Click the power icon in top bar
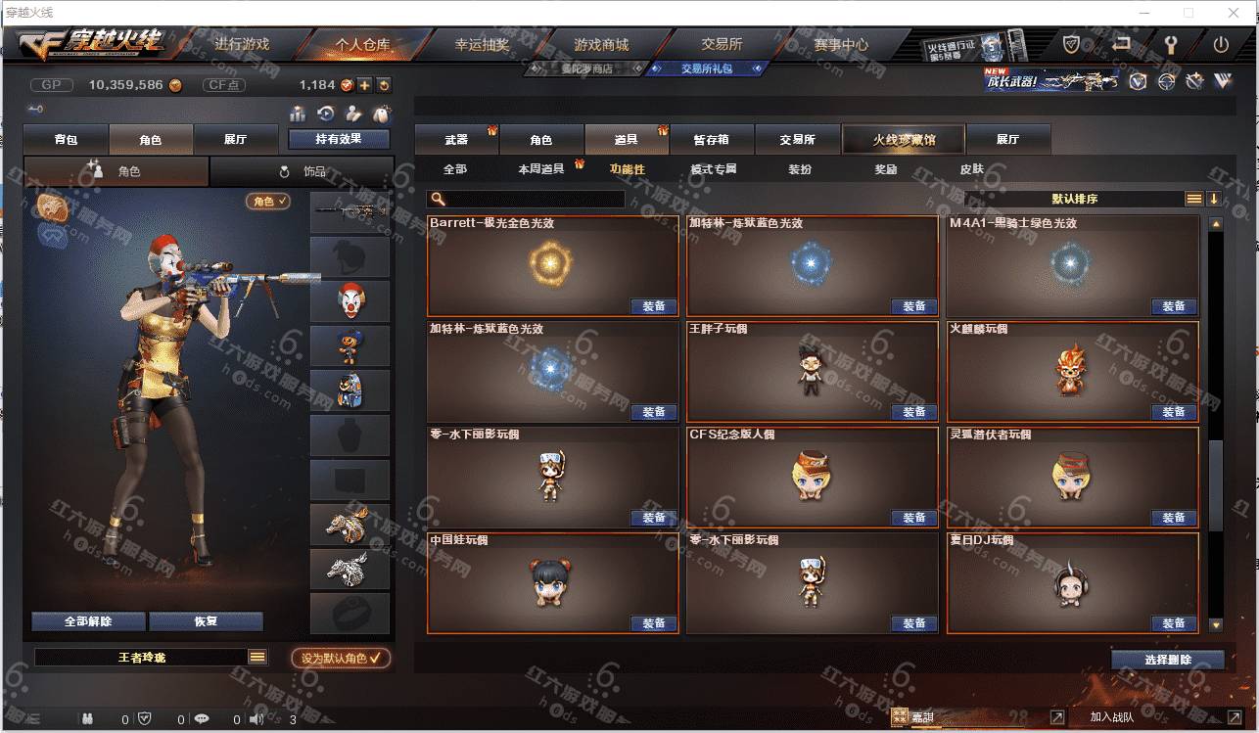The height and width of the screenshot is (733, 1259). [1221, 44]
